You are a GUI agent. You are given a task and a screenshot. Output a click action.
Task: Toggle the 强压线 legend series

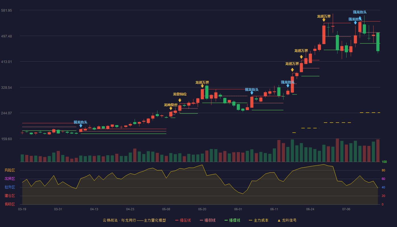pyautogui.click(x=183, y=220)
